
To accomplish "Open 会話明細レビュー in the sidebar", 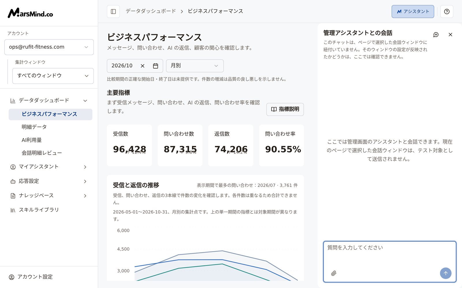I will pos(42,153).
